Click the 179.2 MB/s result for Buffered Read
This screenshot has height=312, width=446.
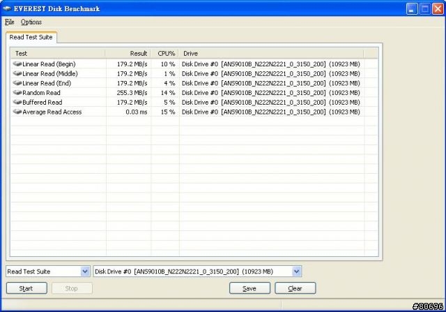[x=132, y=103]
